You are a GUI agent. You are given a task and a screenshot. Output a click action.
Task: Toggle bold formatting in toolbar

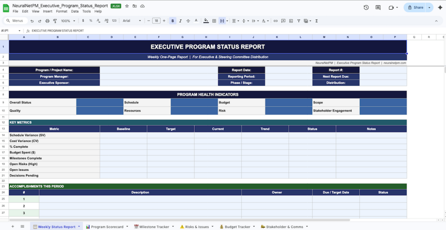click(173, 21)
